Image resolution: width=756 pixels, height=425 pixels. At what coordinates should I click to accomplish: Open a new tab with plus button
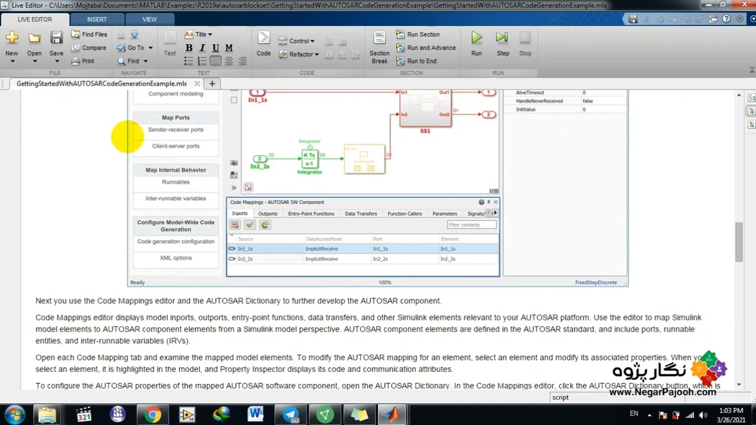click(x=212, y=83)
